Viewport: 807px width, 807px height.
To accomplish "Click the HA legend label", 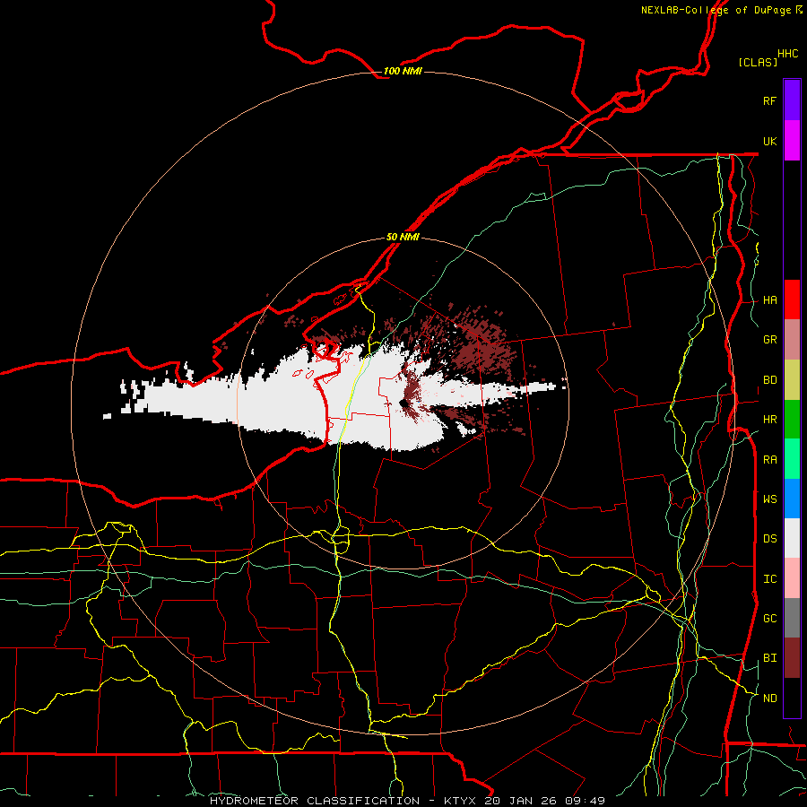I will (x=769, y=300).
